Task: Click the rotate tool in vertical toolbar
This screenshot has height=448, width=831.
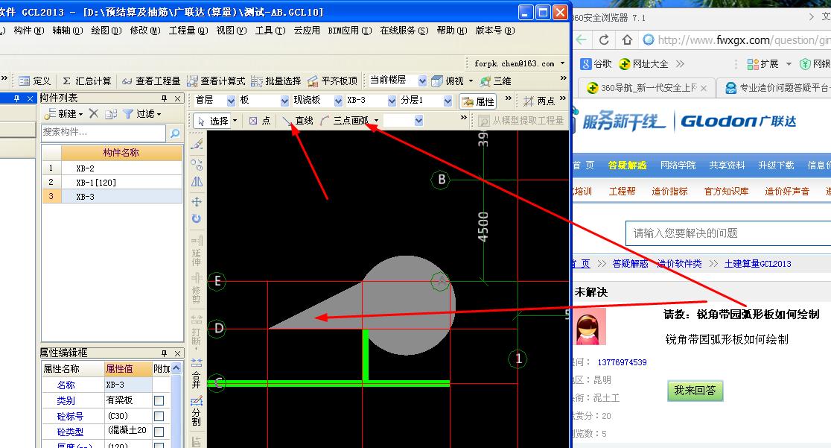Action: 197,218
